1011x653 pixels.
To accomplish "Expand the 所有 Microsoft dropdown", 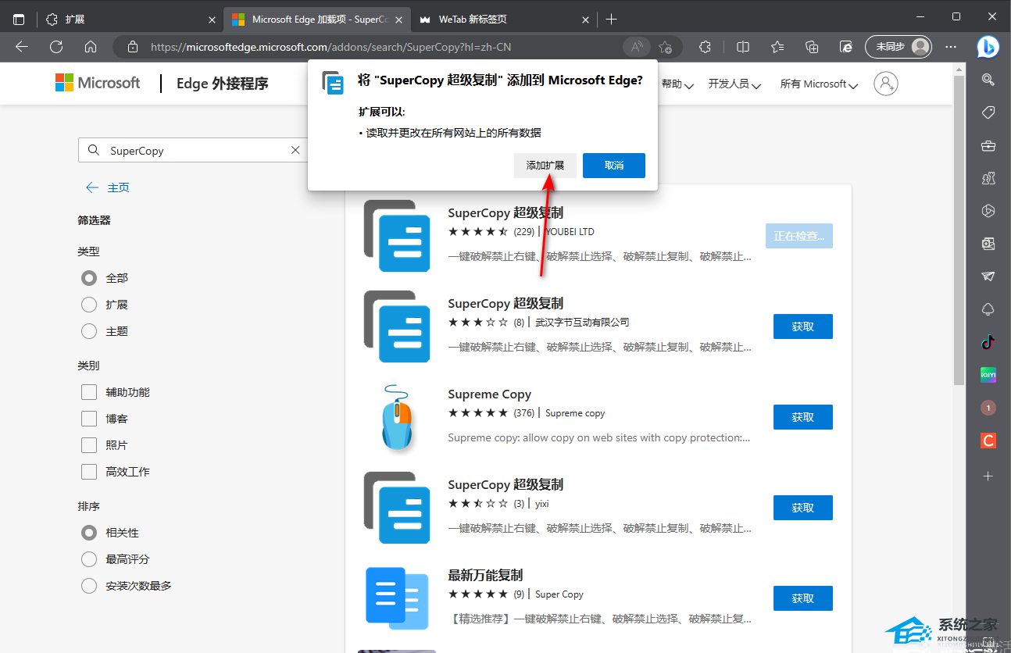I will (819, 84).
